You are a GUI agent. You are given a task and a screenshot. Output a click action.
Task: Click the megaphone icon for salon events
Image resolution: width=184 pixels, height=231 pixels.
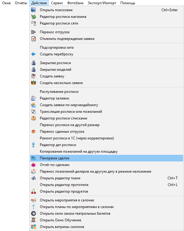click(x=33, y=200)
